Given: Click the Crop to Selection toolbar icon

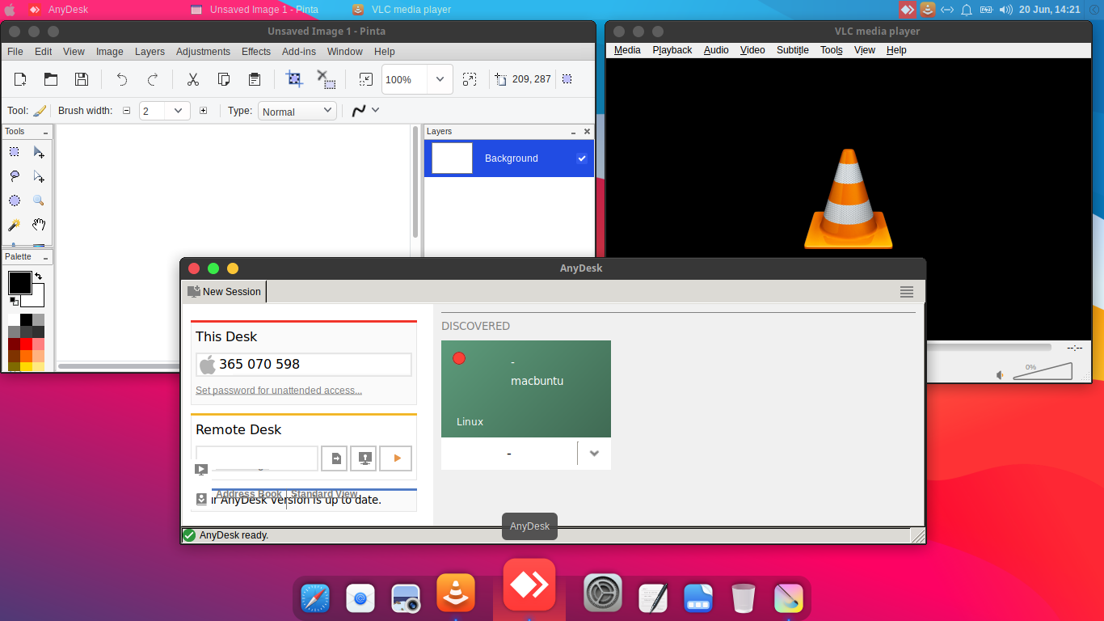Looking at the screenshot, I should point(294,79).
